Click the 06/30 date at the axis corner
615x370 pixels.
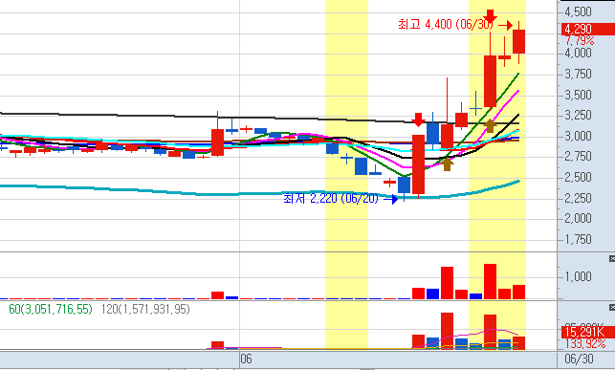pos(579,359)
